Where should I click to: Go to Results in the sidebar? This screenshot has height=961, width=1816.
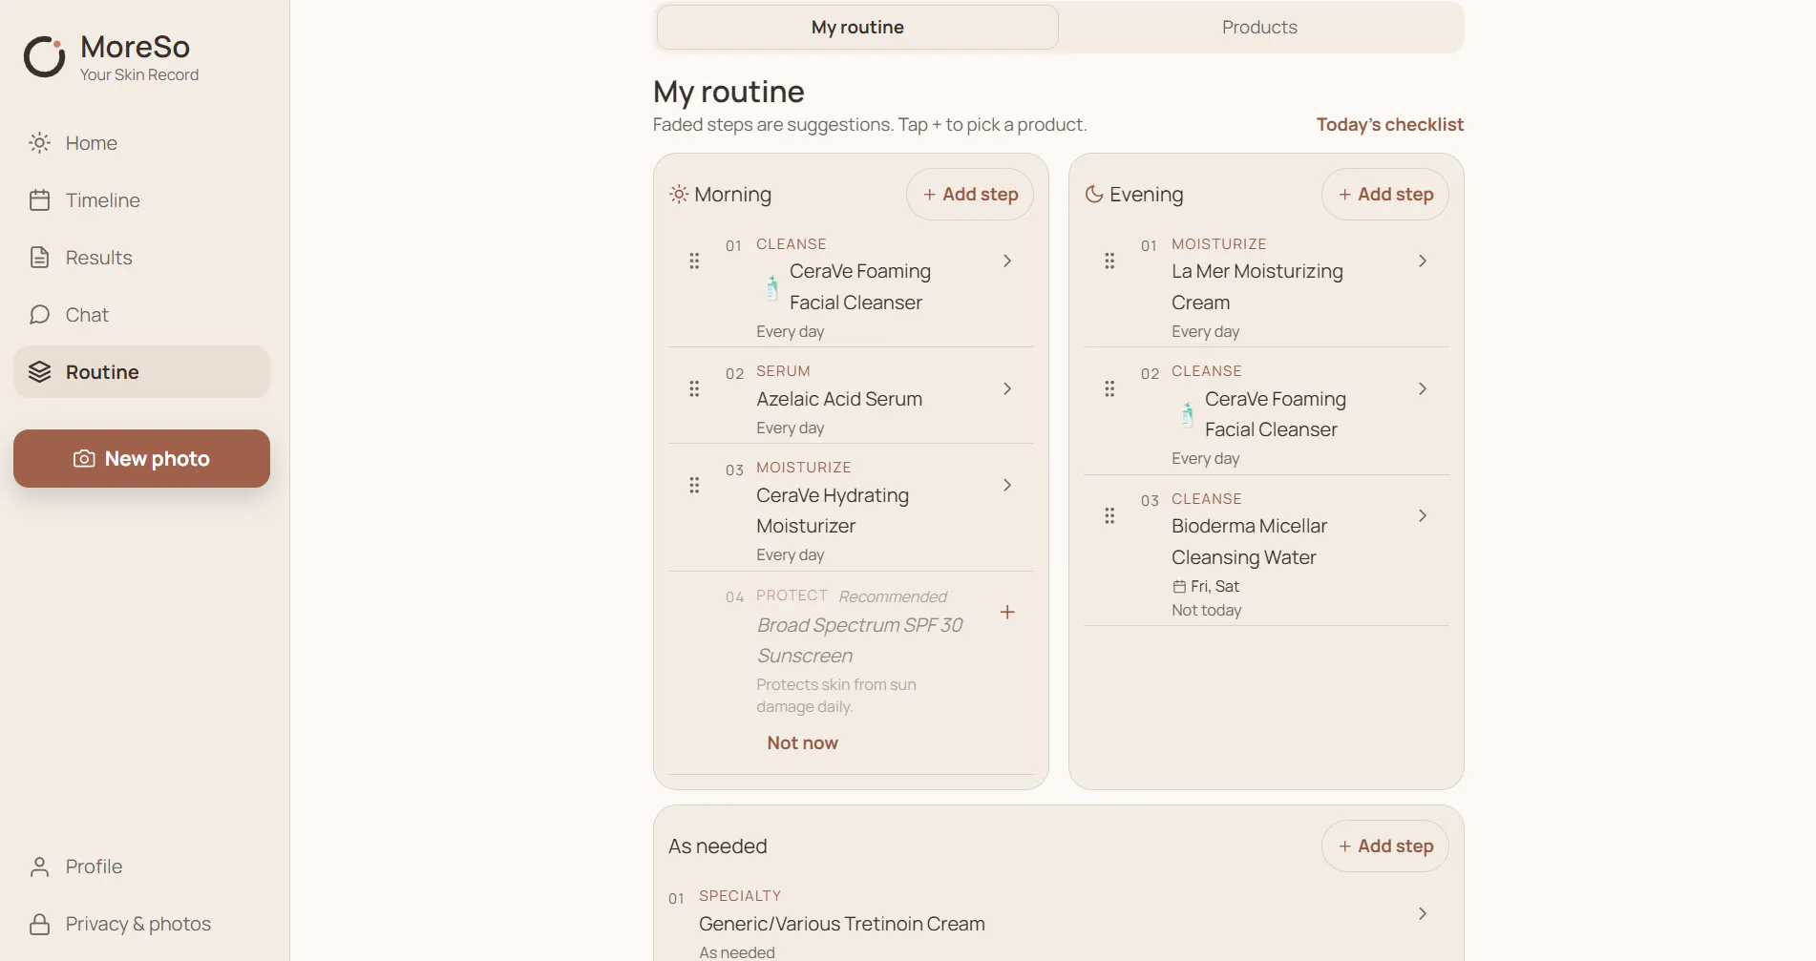[141, 258]
